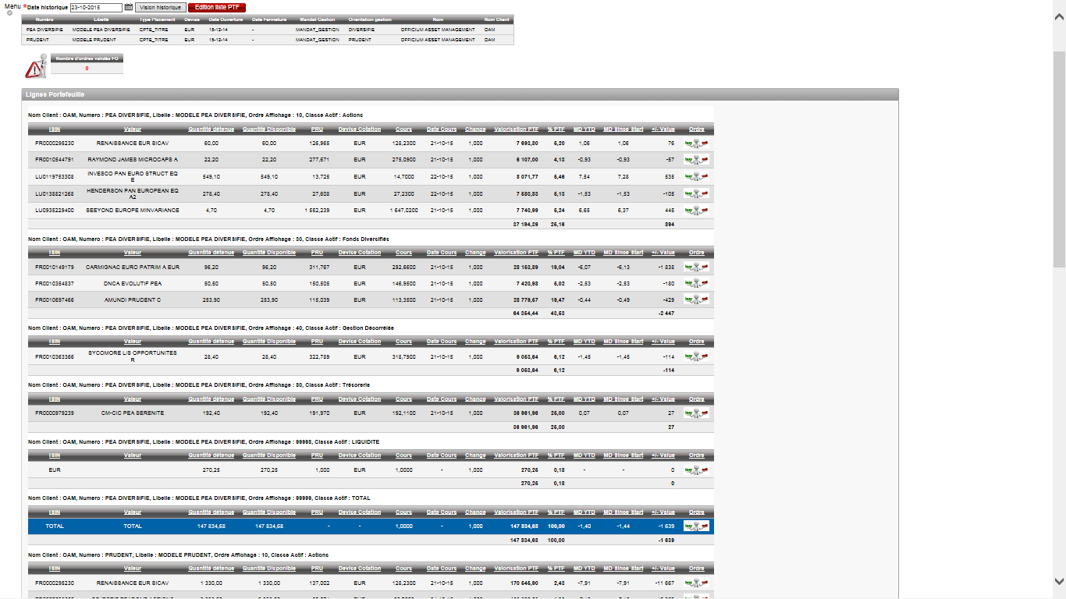Image resolution: width=1066 pixels, height=599 pixels.
Task: Open buy/sell order for SYCOMORE L/S OPPORTUNITES
Action: click(696, 356)
